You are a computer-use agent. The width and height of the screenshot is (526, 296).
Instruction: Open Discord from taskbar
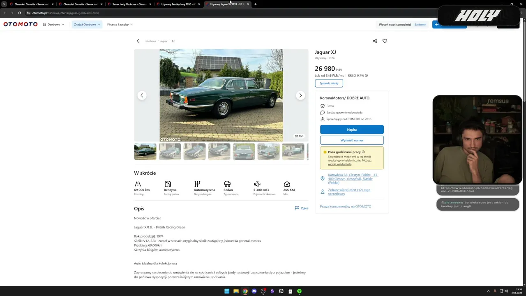(254, 291)
